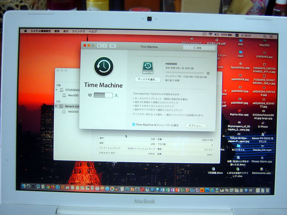Click the disk1 device value in Disk Utility

click(210, 155)
